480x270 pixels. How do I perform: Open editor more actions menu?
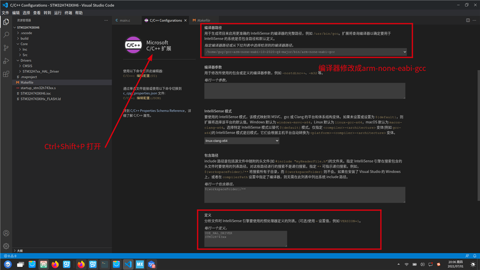tap(474, 20)
